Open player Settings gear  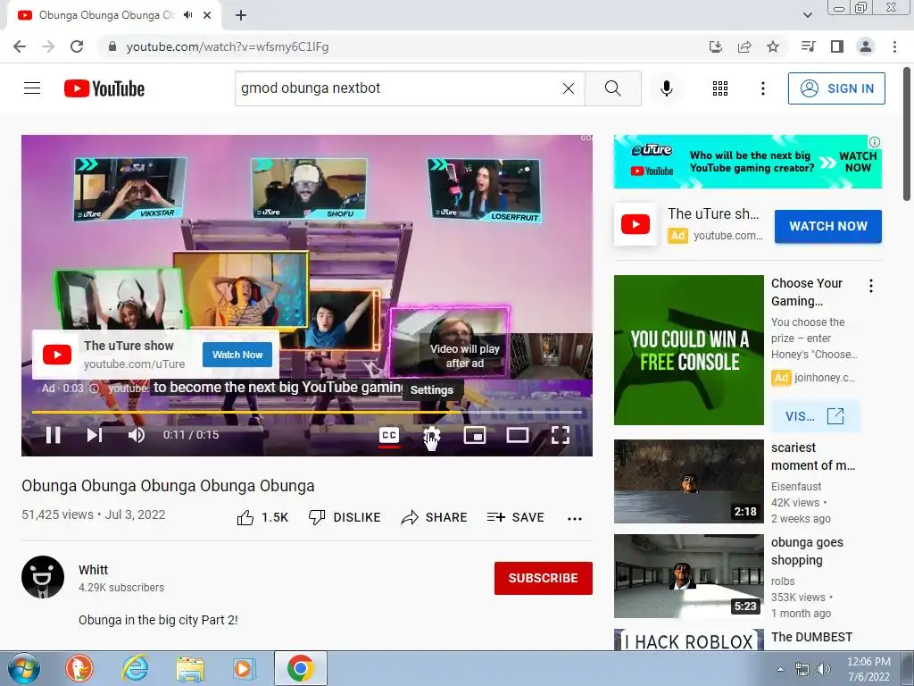pyautogui.click(x=431, y=435)
